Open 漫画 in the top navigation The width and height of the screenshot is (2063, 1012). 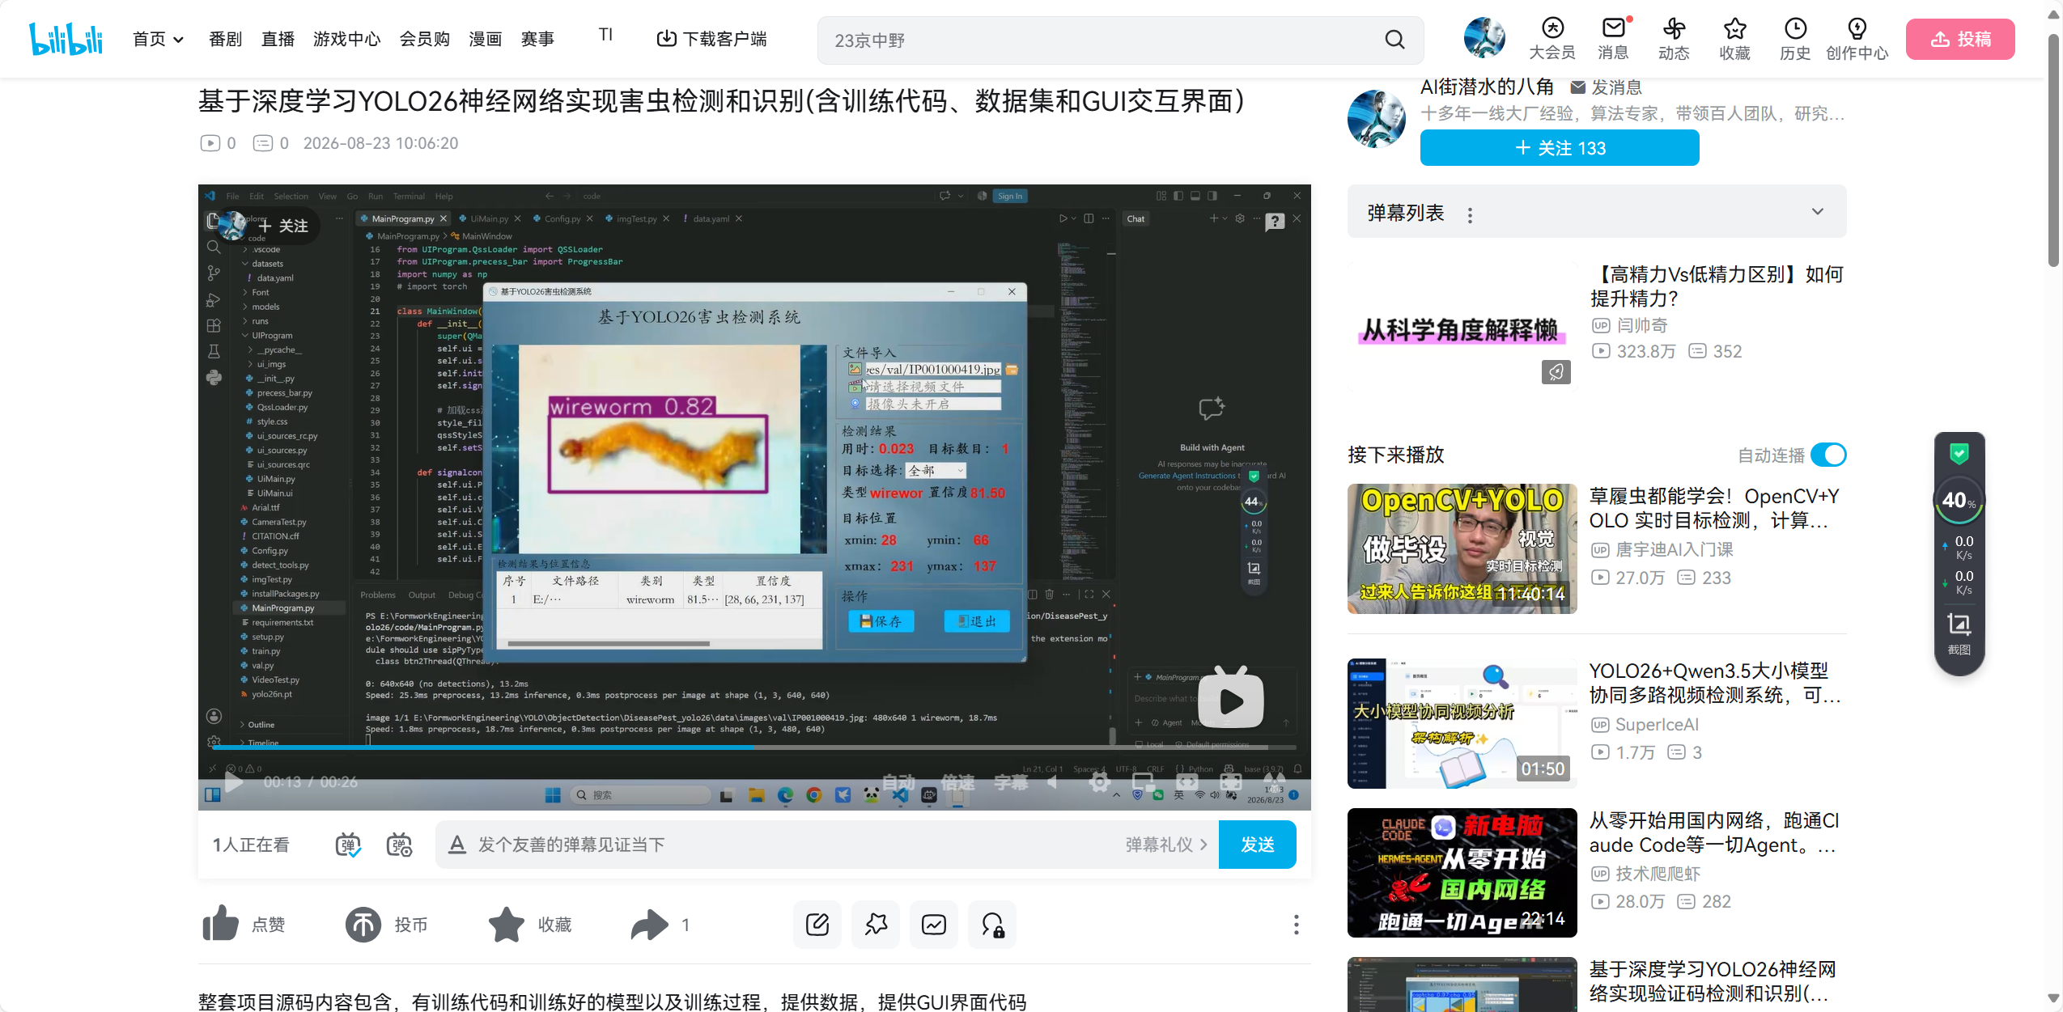click(x=485, y=40)
